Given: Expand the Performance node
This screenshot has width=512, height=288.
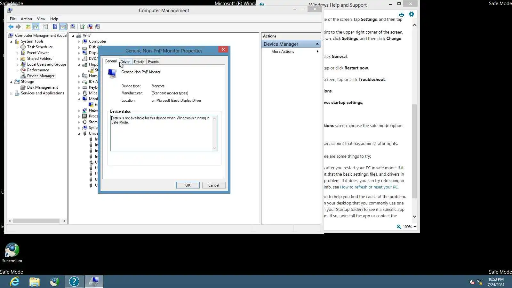Looking at the screenshot, I should [x=17, y=70].
